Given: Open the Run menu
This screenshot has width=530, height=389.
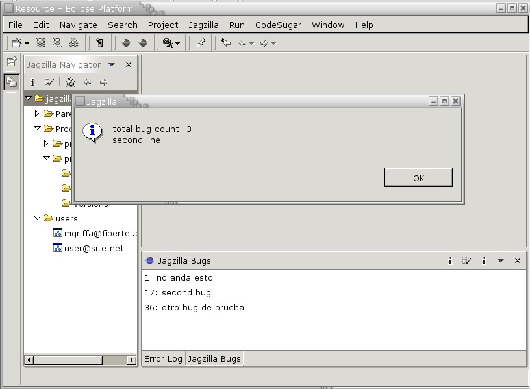Looking at the screenshot, I should [237, 25].
